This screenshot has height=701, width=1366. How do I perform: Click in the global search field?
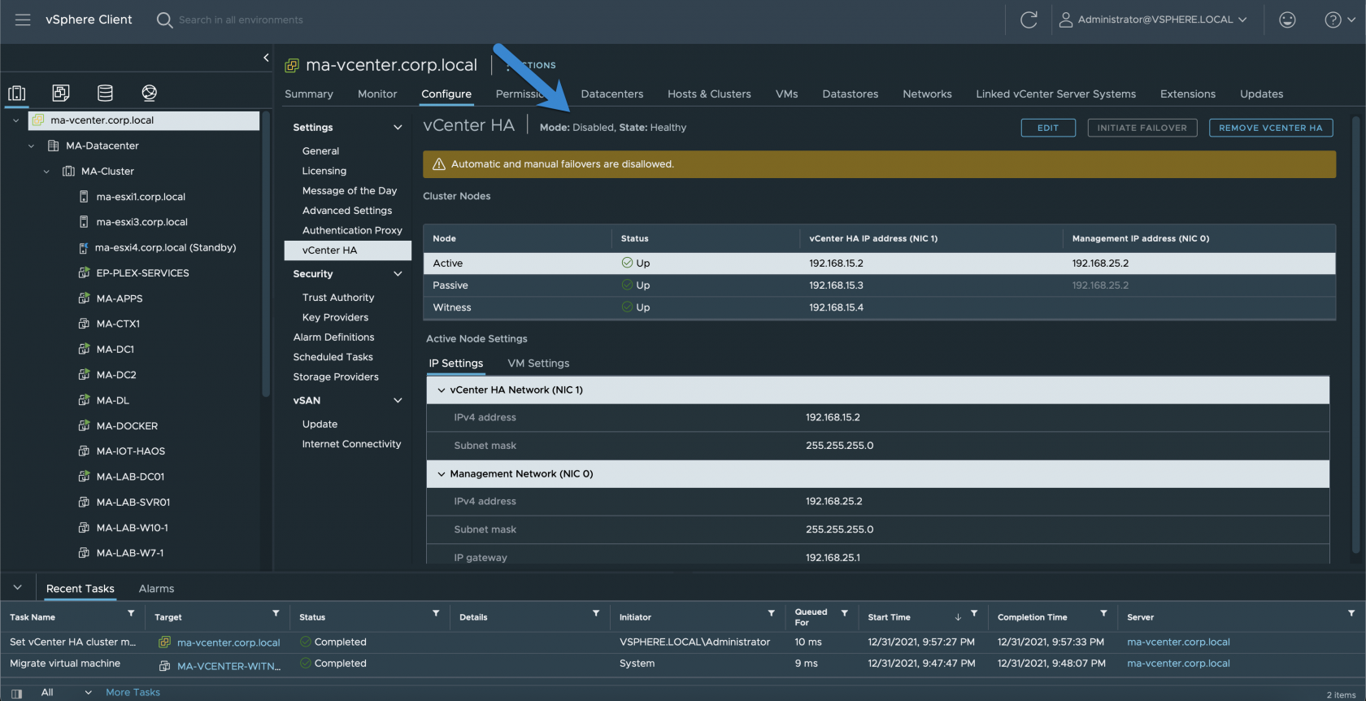click(x=241, y=20)
